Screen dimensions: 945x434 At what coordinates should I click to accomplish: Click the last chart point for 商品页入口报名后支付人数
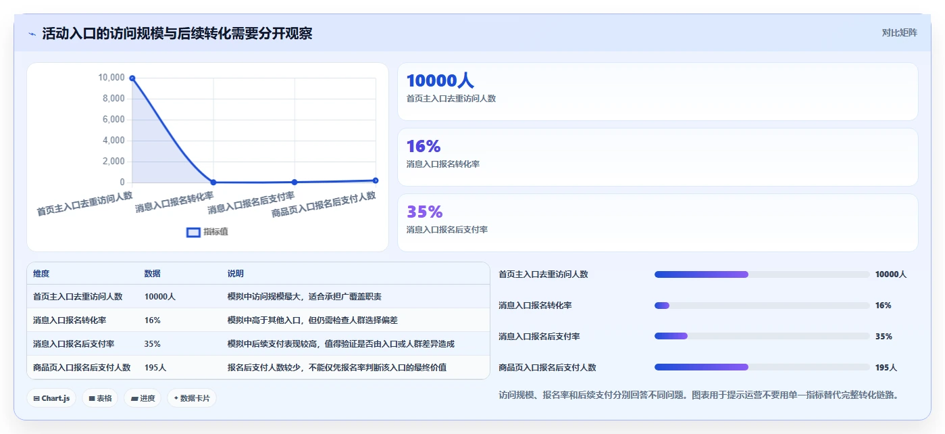click(376, 180)
